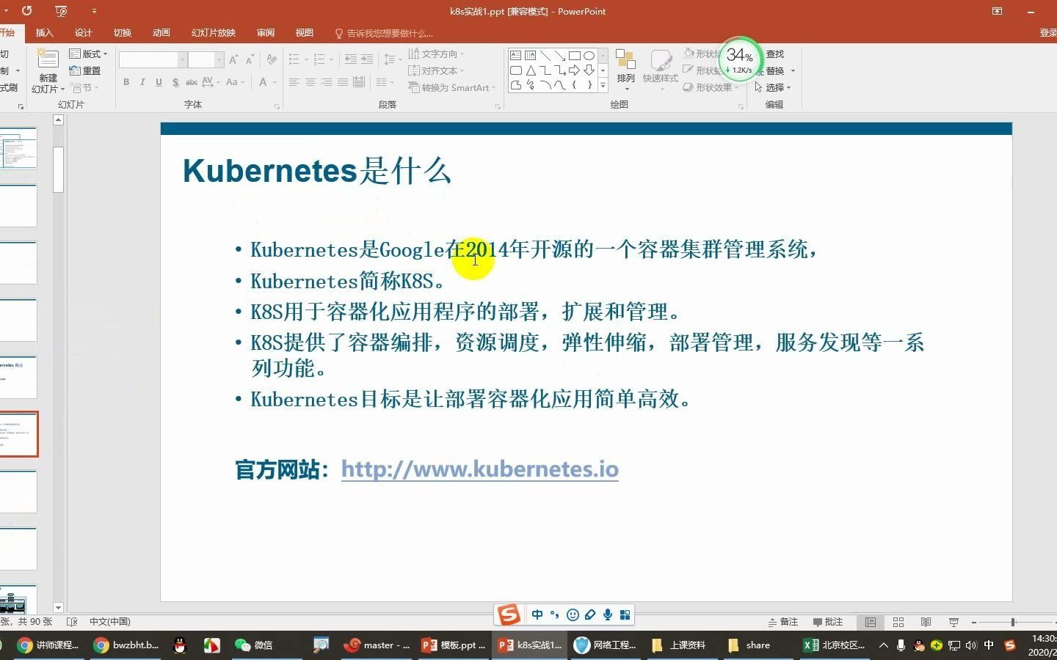Click the Text Direction icon
This screenshot has height=660, width=1057.
(x=415, y=54)
